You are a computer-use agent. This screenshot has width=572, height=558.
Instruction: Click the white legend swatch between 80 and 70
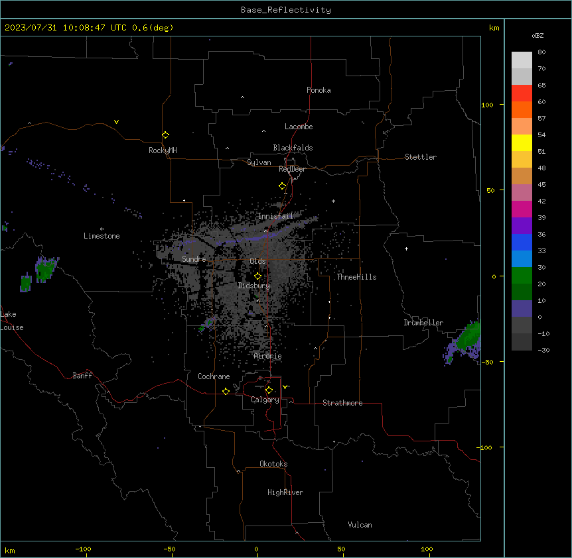pos(522,60)
